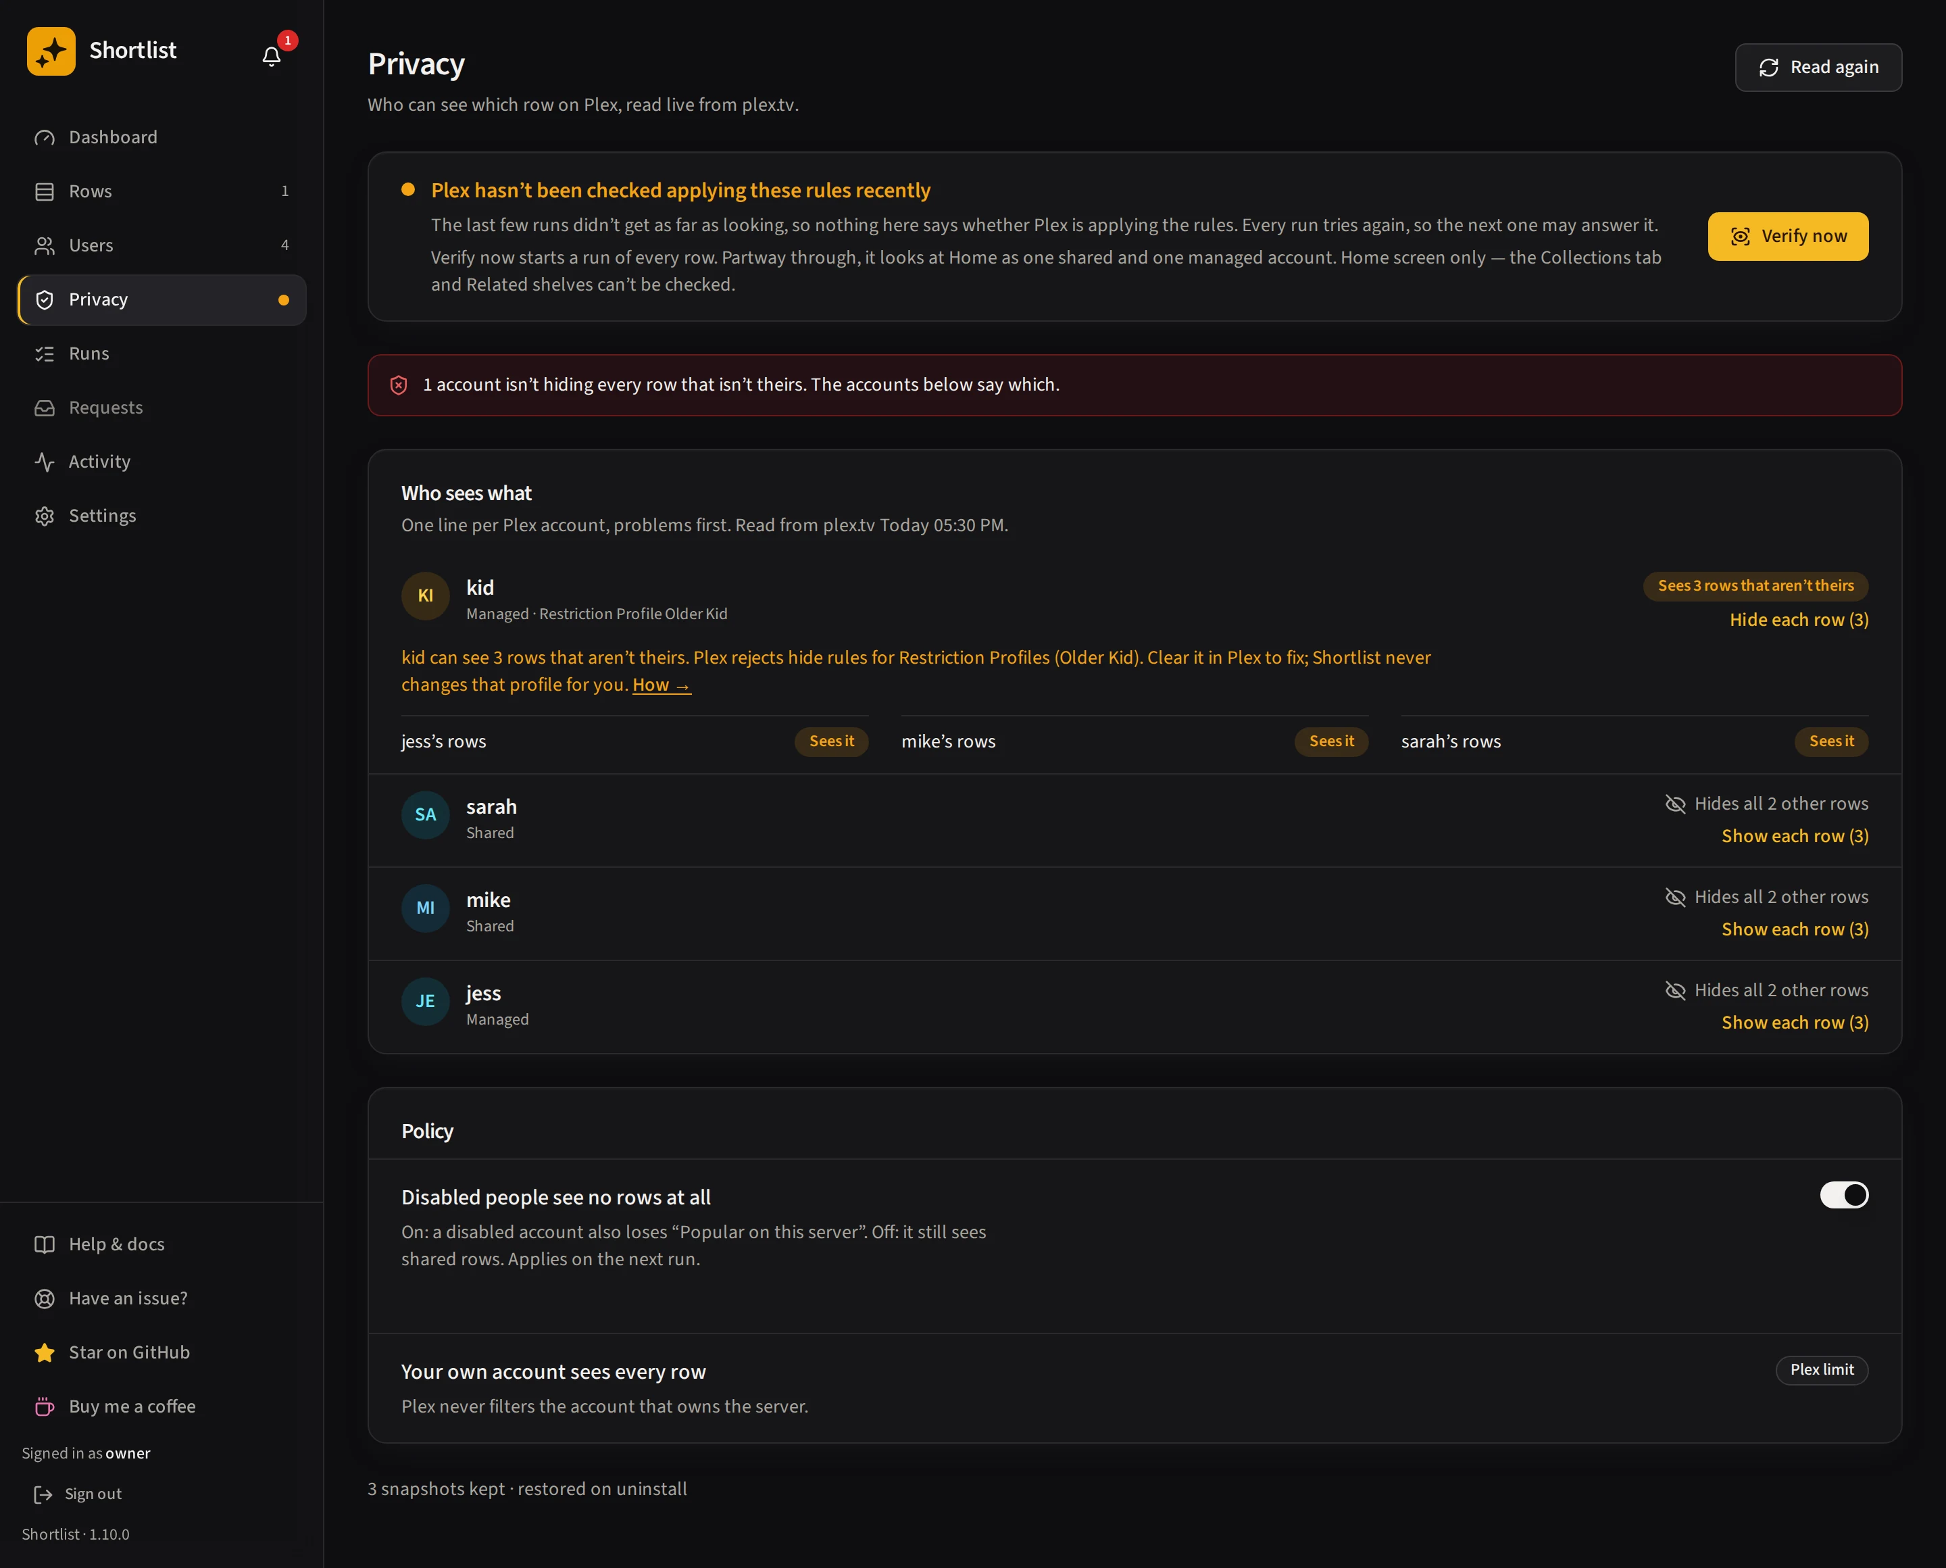The image size is (1946, 1568).
Task: Click the Plex limit badge
Action: pos(1822,1370)
